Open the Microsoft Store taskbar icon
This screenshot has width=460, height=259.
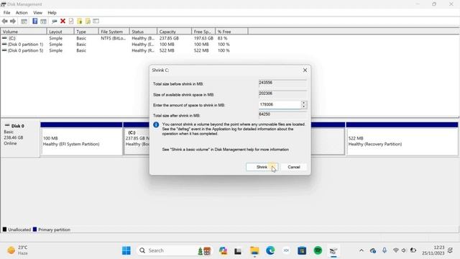pos(302,250)
